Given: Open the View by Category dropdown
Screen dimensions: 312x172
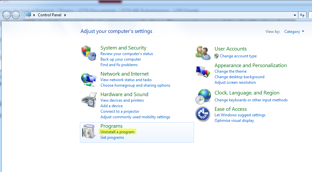Looking at the screenshot, I should 294,32.
